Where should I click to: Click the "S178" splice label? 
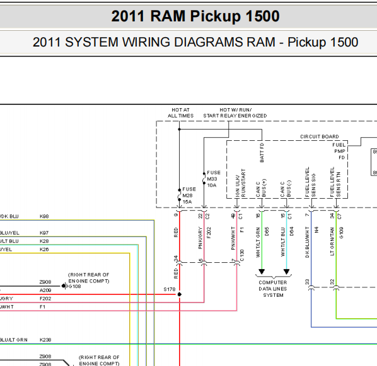(x=170, y=289)
